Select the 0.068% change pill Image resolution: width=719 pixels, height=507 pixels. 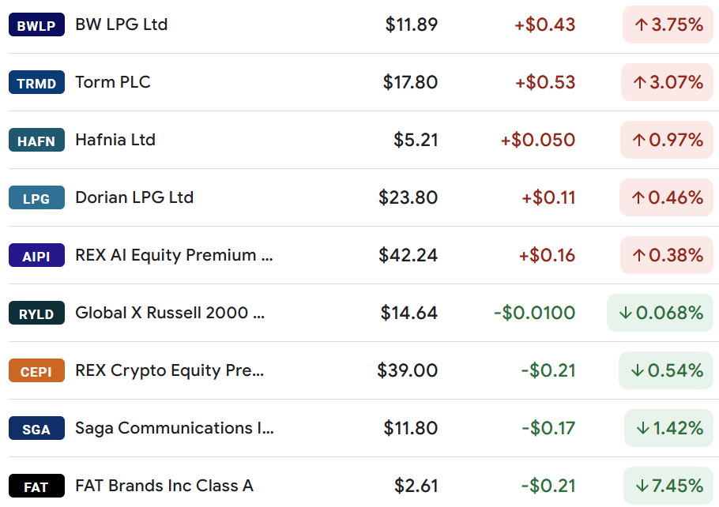[661, 313]
